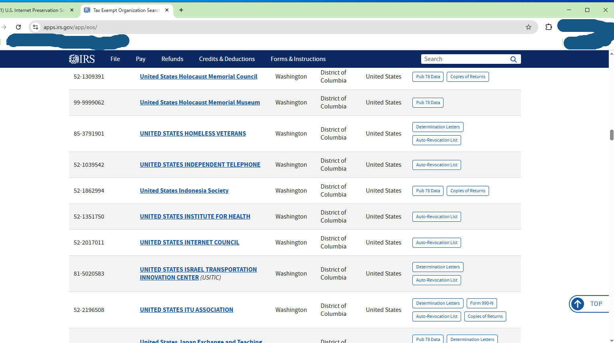Click Determination Letters for Israel Transportation Innovation Center
The image size is (614, 343).
point(438,267)
